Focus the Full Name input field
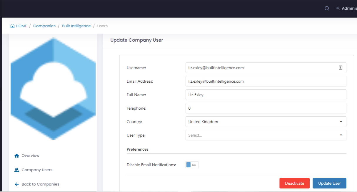Image resolution: width=357 pixels, height=192 pixels. pyautogui.click(x=266, y=95)
